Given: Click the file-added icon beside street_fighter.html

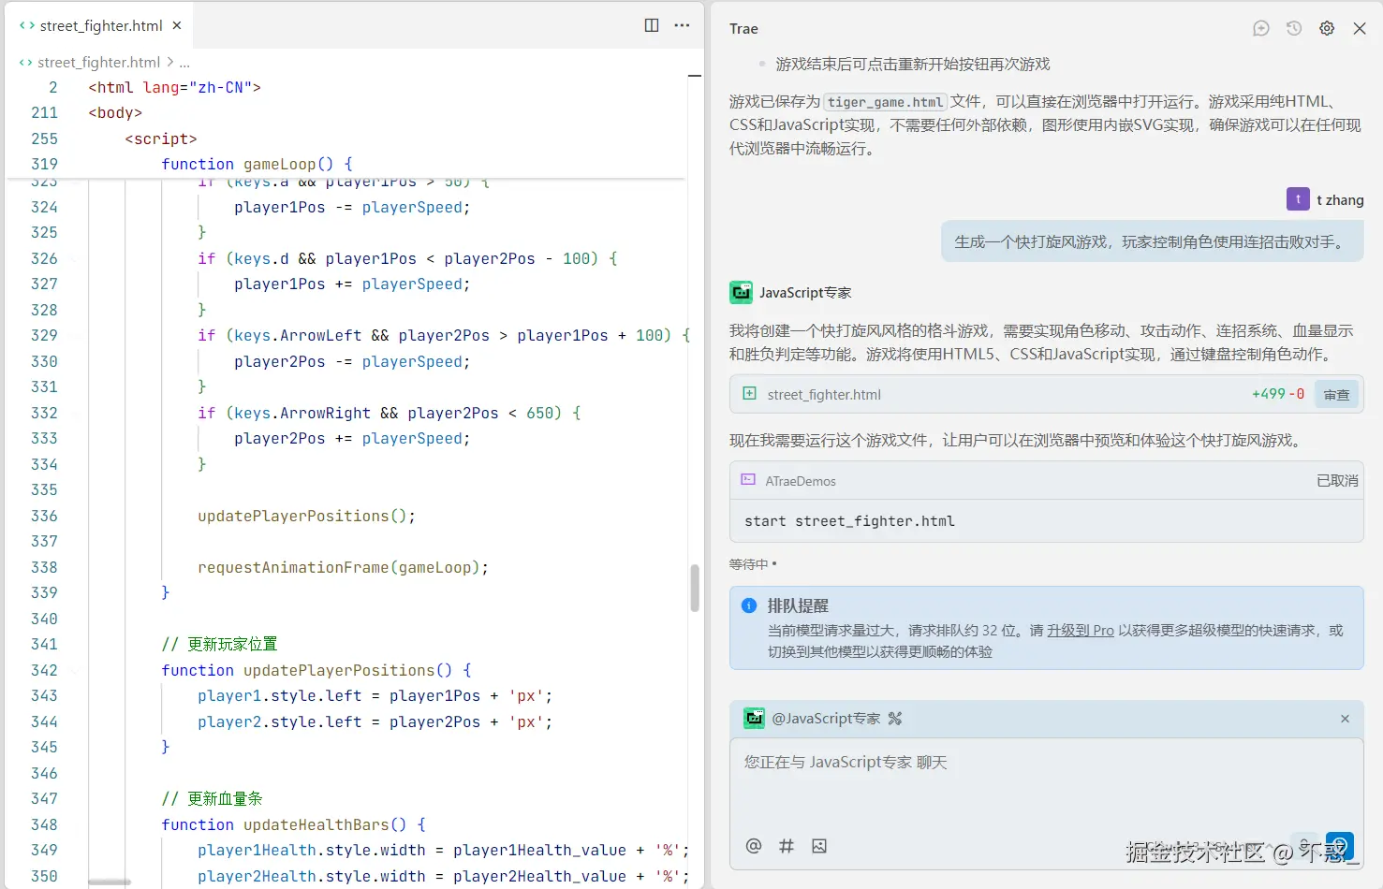Looking at the screenshot, I should (749, 394).
